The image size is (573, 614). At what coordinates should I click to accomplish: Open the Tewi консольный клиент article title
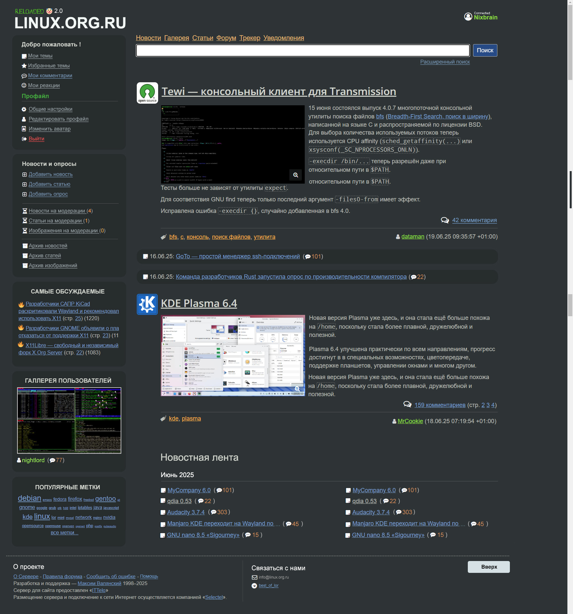pos(279,91)
